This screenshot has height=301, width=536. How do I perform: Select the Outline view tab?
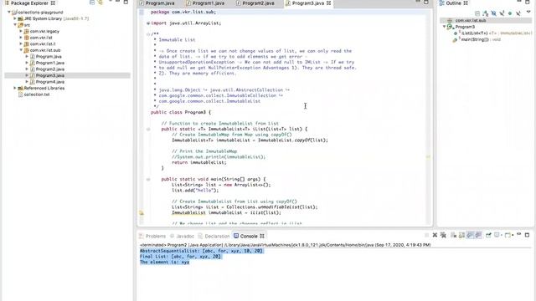[454, 3]
